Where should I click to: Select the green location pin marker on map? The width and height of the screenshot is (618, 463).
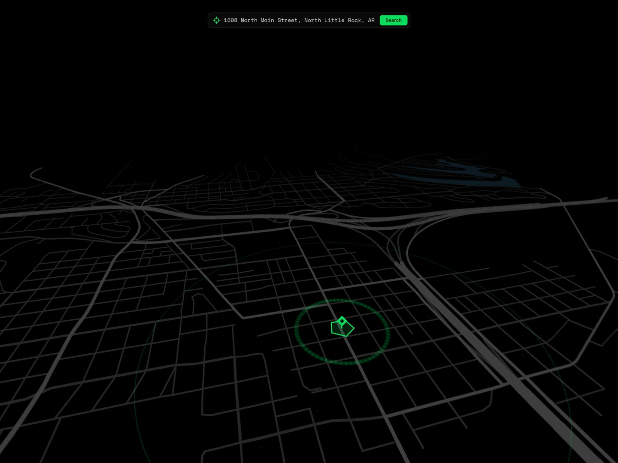(x=342, y=322)
